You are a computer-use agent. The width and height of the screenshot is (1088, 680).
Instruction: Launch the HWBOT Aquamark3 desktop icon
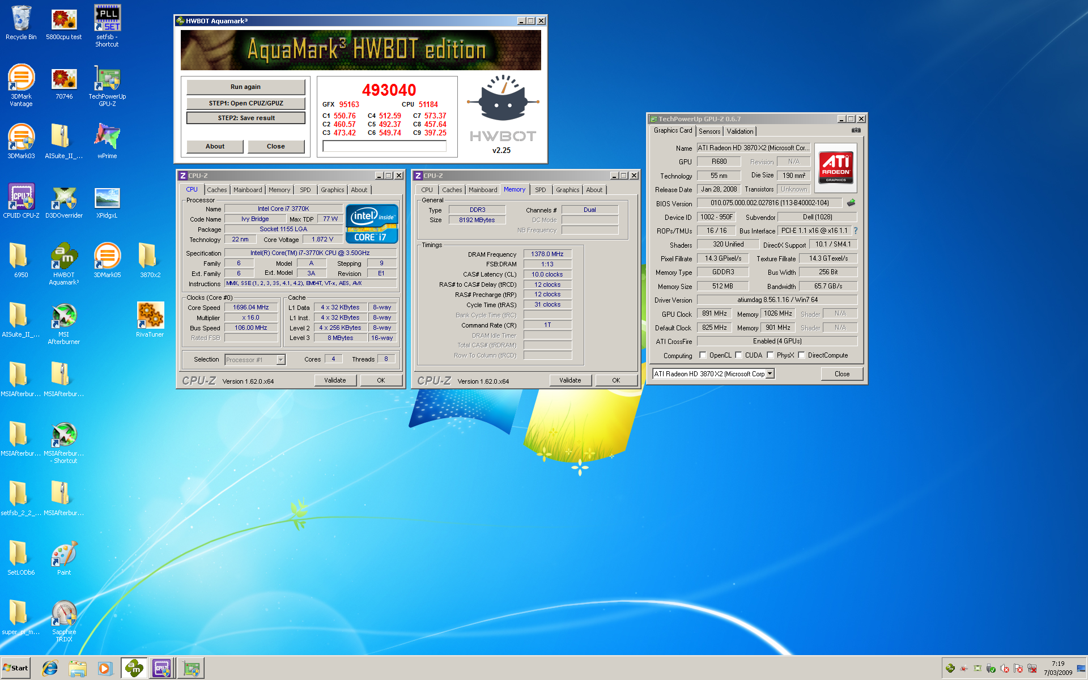tap(64, 263)
